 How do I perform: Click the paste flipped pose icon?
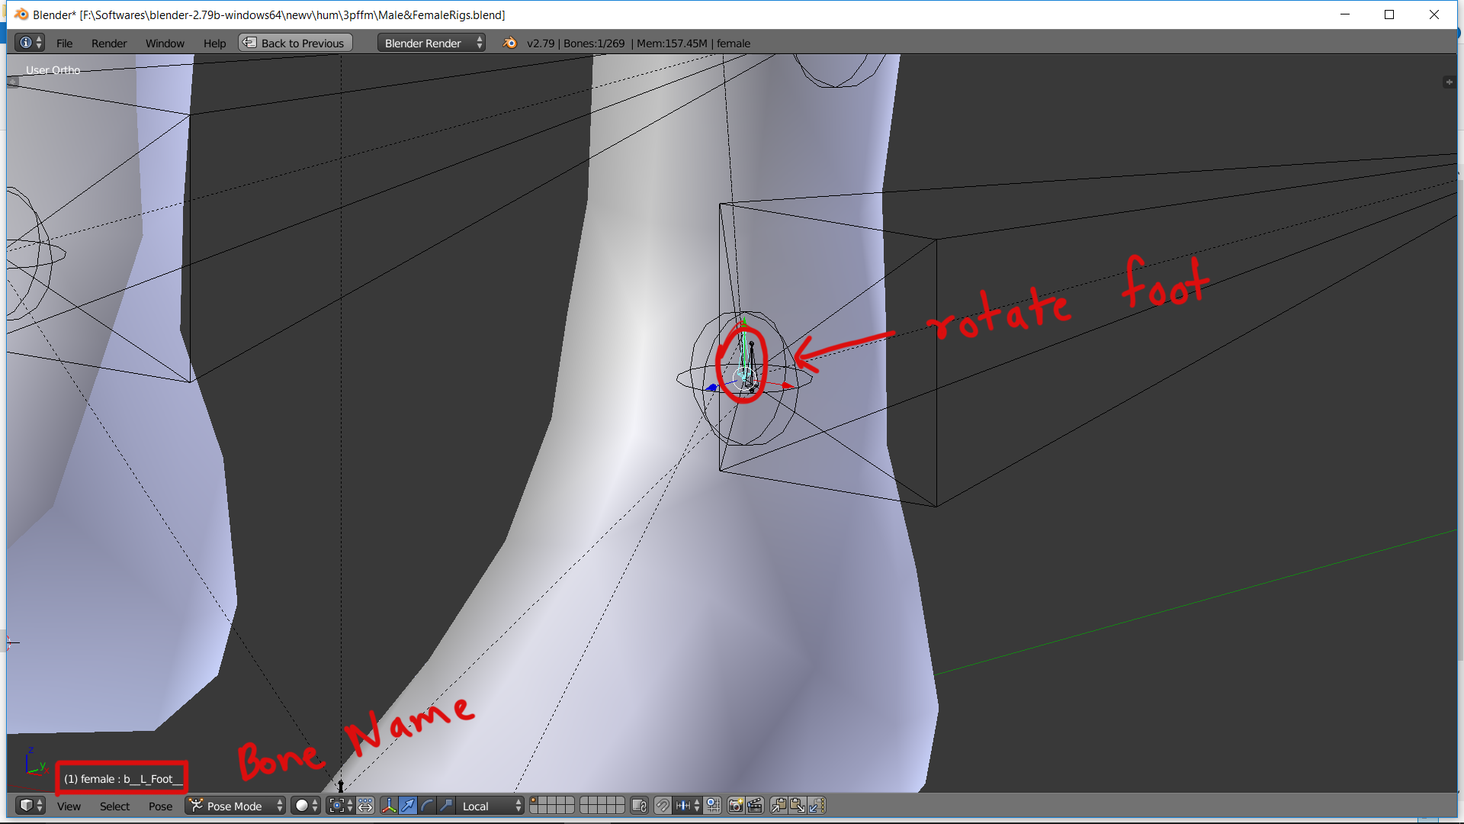pos(817,806)
